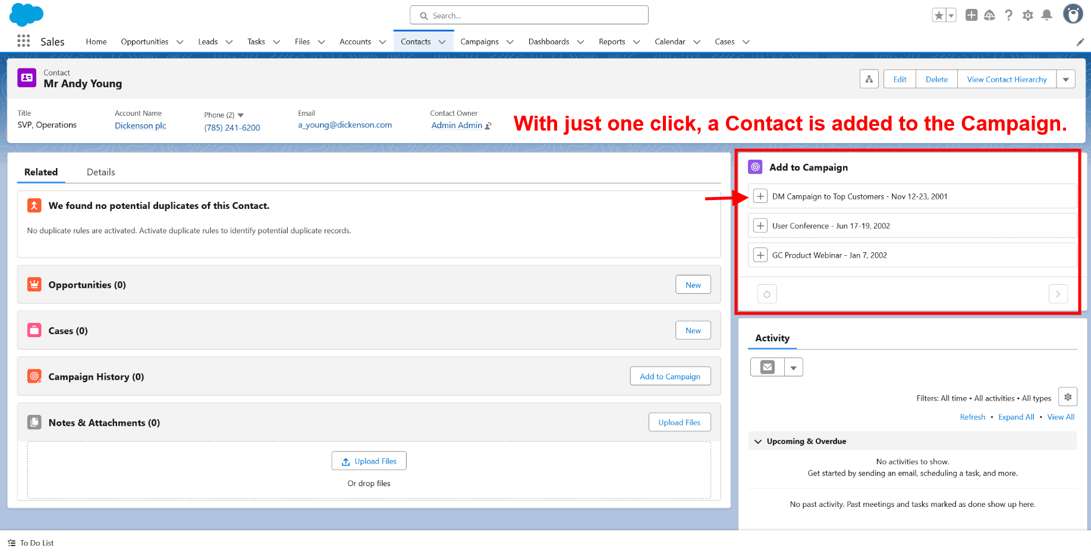Viewport: 1091px width, 552px height.
Task: Click the Campaign History icon
Action: coord(34,376)
